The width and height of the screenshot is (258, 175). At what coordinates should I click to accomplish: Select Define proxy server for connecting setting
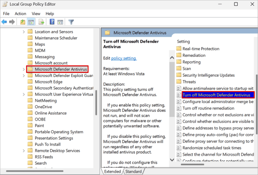218,141
